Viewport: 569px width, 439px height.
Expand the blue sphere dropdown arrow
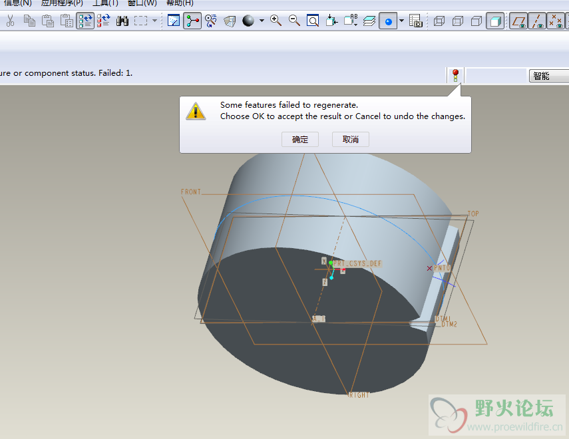point(401,21)
